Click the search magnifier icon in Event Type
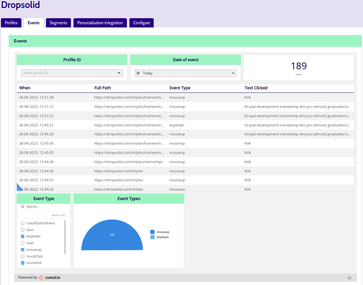363x285 pixels. click(x=23, y=206)
